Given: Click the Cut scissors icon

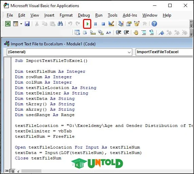Looking at the screenshot, I should (37, 24).
